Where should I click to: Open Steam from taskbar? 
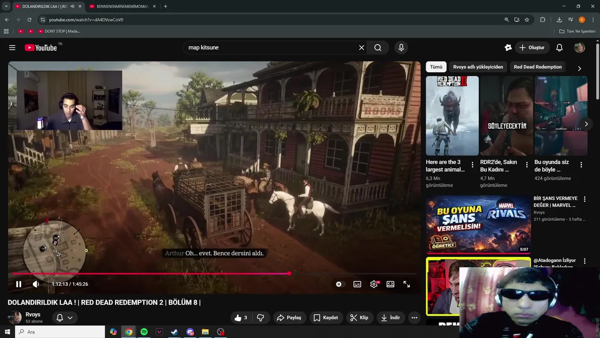[174, 332]
